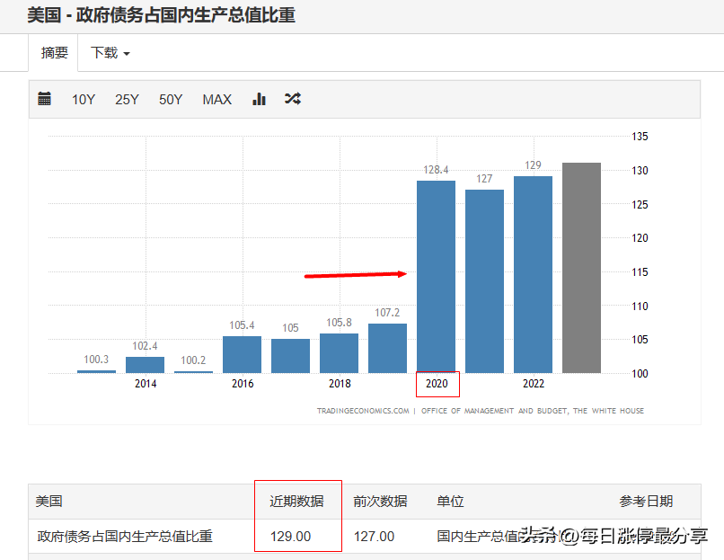
Task: Open the 摘要 tab
Action: 54,53
